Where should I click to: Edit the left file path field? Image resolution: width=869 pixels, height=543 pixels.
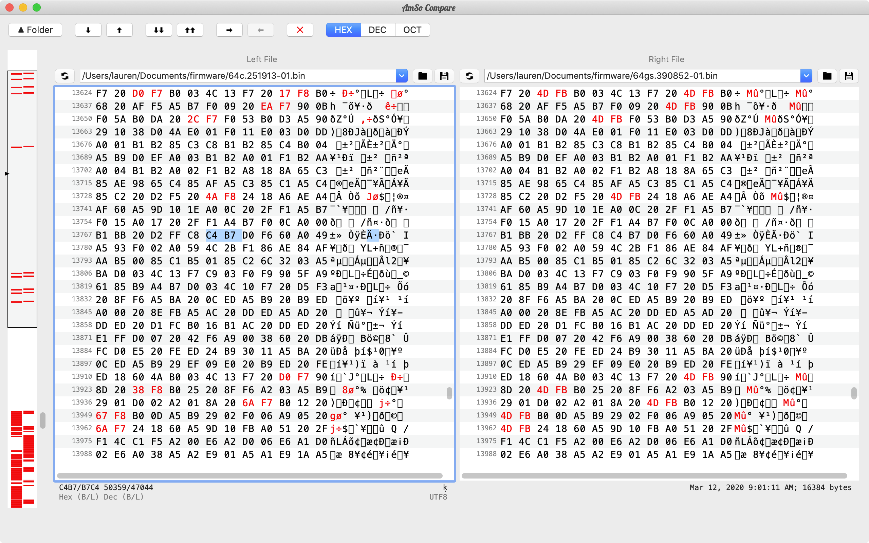click(x=238, y=76)
